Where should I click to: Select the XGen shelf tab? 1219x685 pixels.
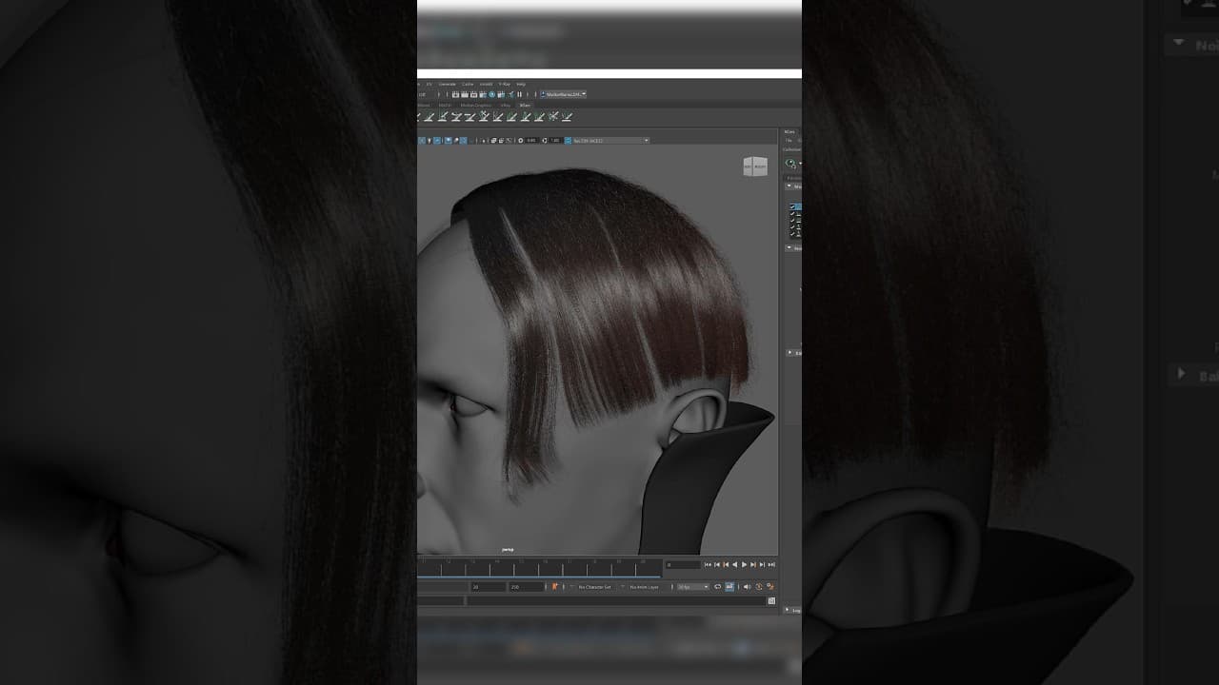coord(525,105)
